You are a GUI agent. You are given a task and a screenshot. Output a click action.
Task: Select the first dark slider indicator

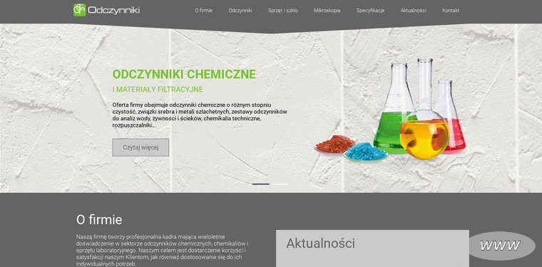261,184
